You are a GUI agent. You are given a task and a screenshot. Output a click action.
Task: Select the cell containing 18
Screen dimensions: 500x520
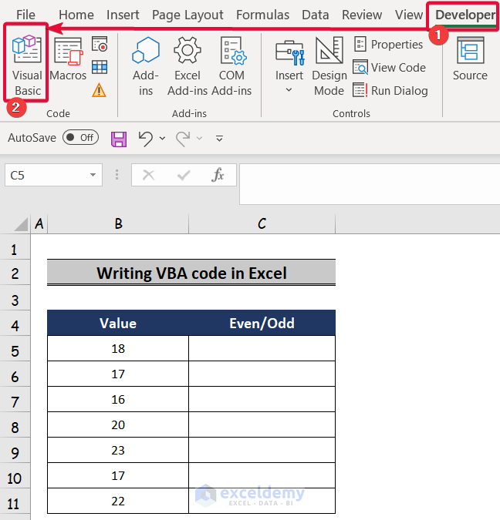(118, 348)
